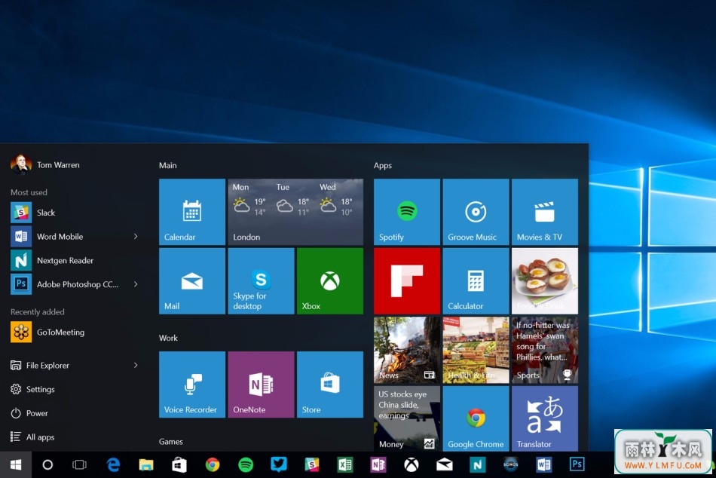
Task: Open File Explorer on the taskbar
Action: point(146,464)
